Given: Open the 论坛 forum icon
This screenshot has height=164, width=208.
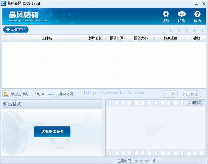Looking at the screenshot, I should [182, 17].
